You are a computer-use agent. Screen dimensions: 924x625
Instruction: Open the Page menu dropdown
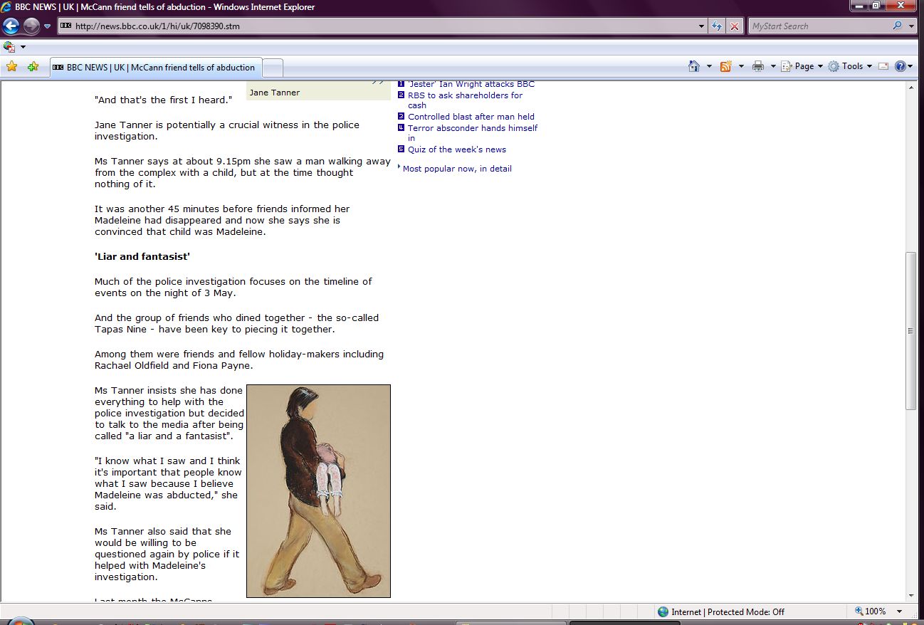(x=803, y=66)
